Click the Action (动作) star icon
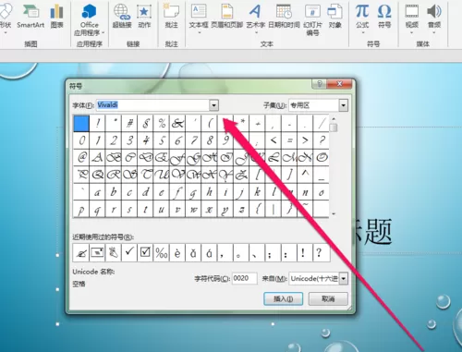Screen dimensions: 462x352 [x=144, y=12]
